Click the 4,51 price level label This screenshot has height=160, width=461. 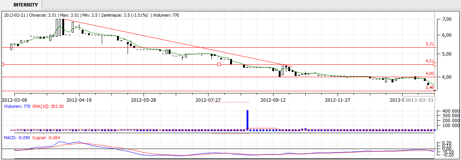pos(429,61)
